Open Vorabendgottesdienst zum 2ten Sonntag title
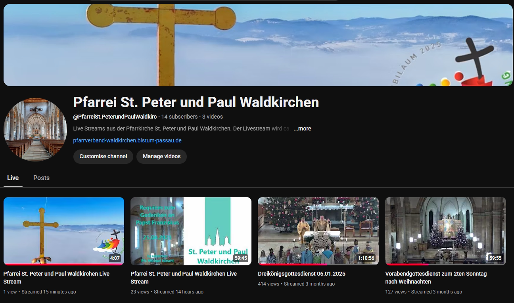 pos(436,278)
